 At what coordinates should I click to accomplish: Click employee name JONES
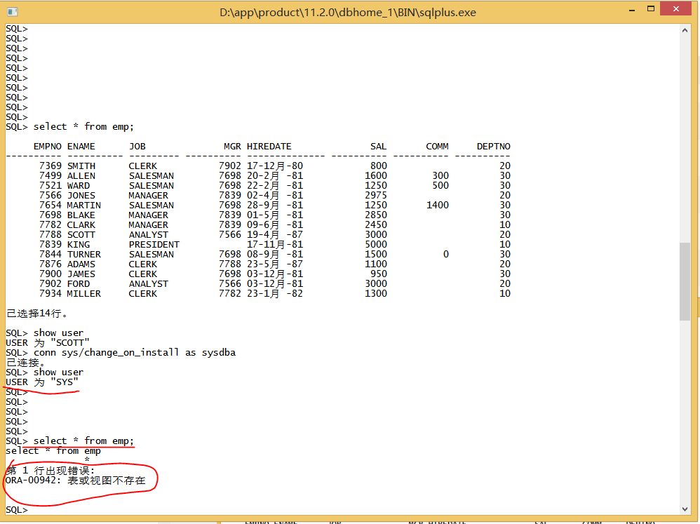pyautogui.click(x=81, y=196)
